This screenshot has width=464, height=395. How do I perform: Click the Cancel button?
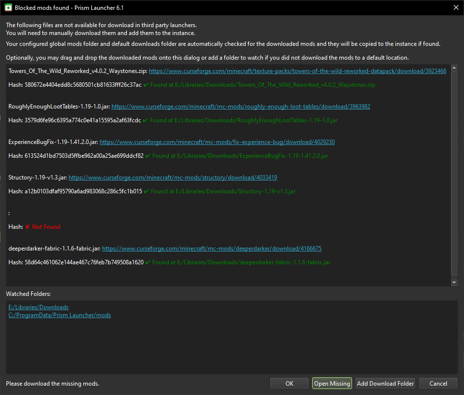point(438,384)
